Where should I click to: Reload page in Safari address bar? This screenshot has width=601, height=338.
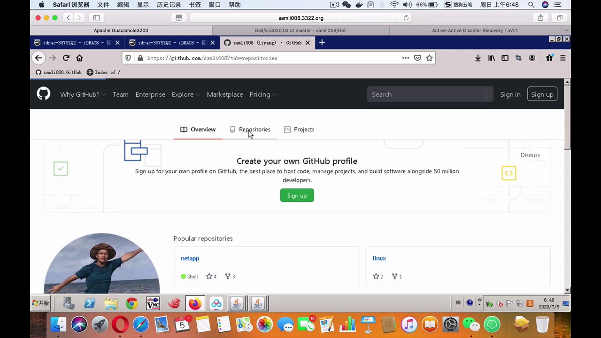point(406,18)
